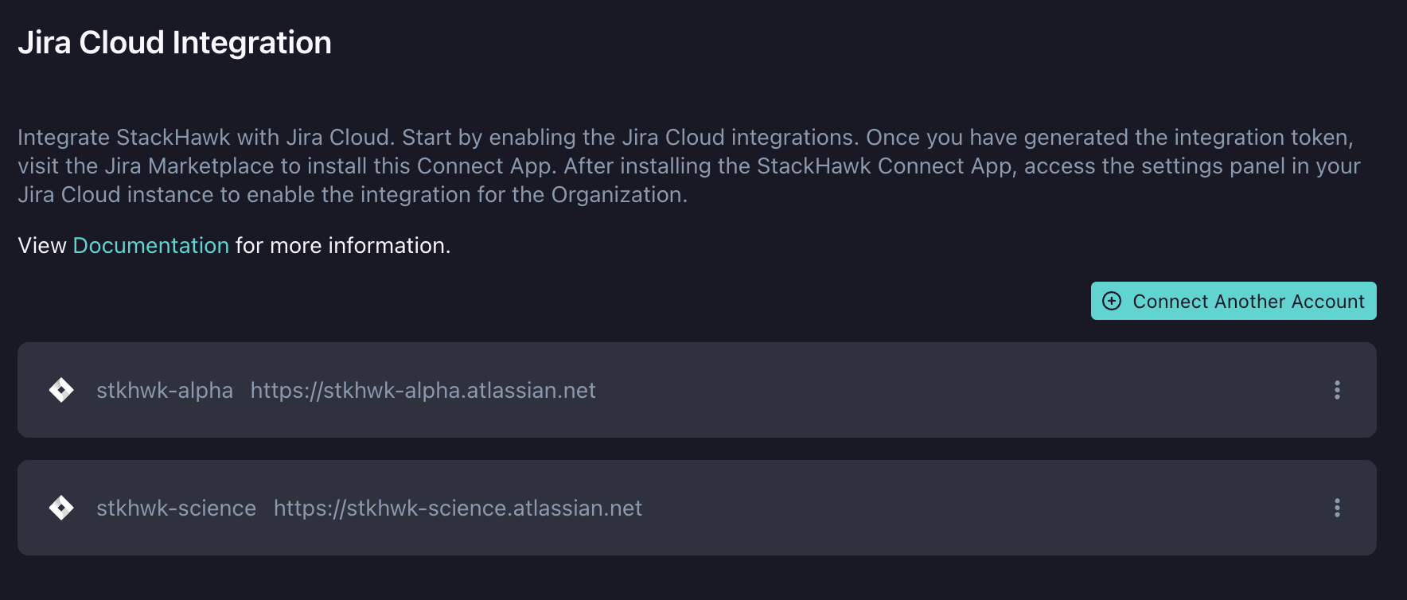1407x600 pixels.
Task: Click https://stkhwk-science.atlassian.net
Action: click(x=458, y=508)
